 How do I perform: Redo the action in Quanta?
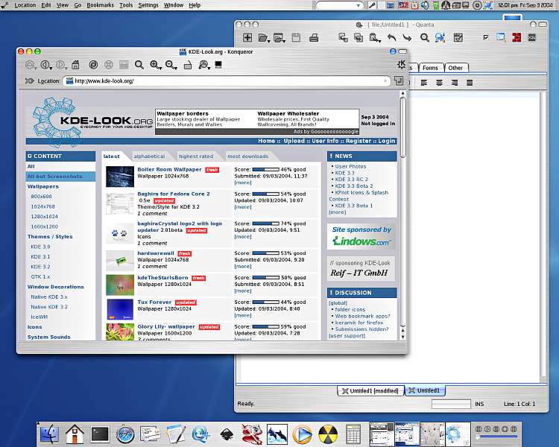pos(407,37)
